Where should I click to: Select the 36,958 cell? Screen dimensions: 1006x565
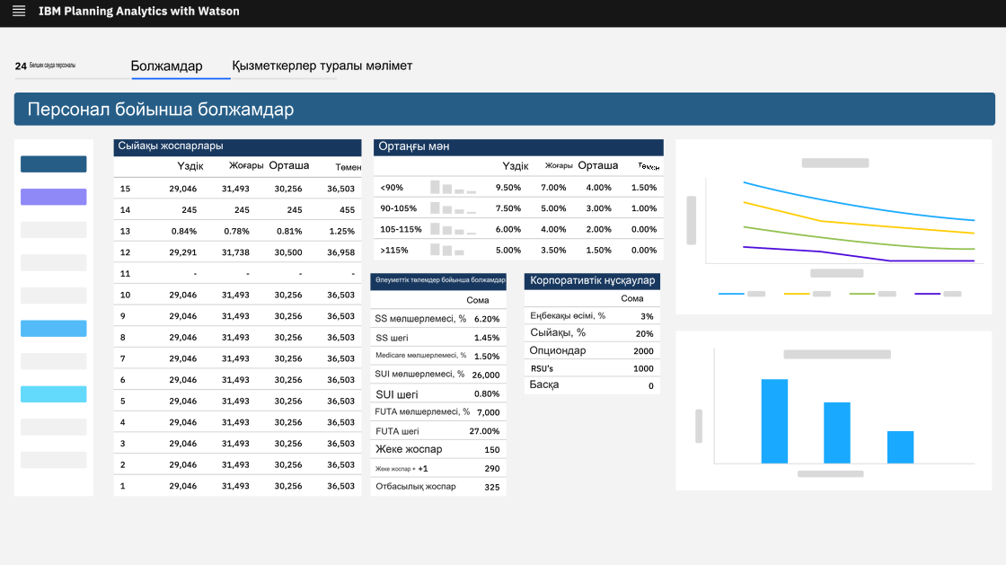(x=340, y=252)
